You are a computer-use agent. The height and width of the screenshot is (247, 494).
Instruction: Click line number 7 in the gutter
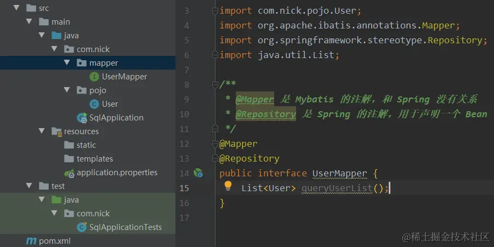pyautogui.click(x=186, y=70)
